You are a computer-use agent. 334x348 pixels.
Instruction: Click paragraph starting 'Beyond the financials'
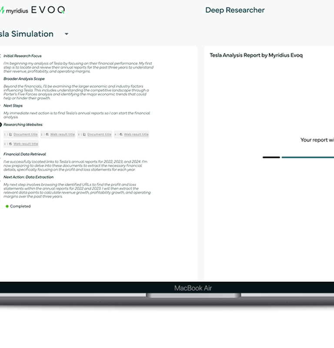click(76, 92)
